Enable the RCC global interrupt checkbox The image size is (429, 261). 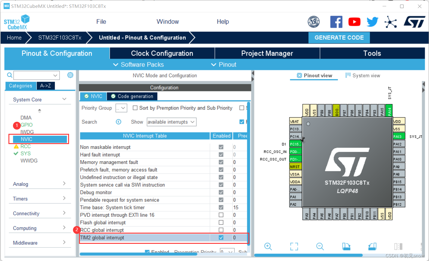click(x=221, y=230)
